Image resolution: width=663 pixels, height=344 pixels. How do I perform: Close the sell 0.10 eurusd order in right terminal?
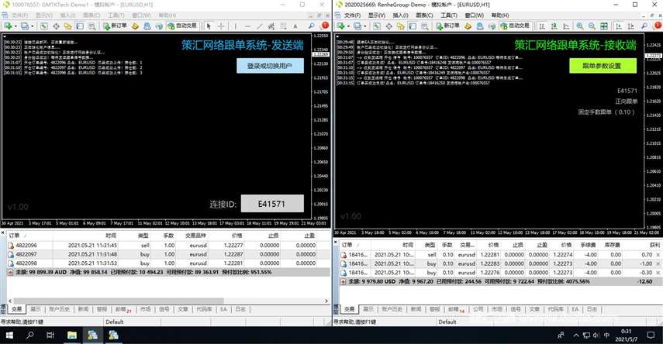coord(658,255)
